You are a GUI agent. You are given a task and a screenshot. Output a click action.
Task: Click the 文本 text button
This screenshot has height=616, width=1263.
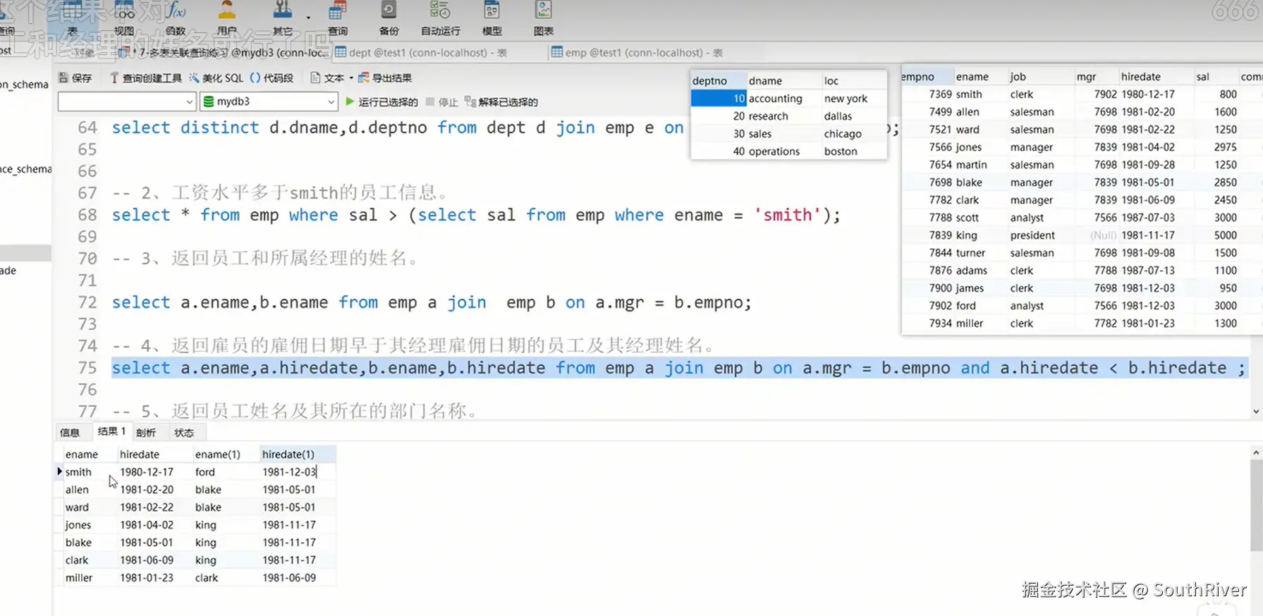[327, 78]
